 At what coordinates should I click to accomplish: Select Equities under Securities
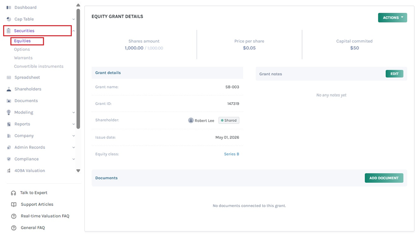pos(22,41)
